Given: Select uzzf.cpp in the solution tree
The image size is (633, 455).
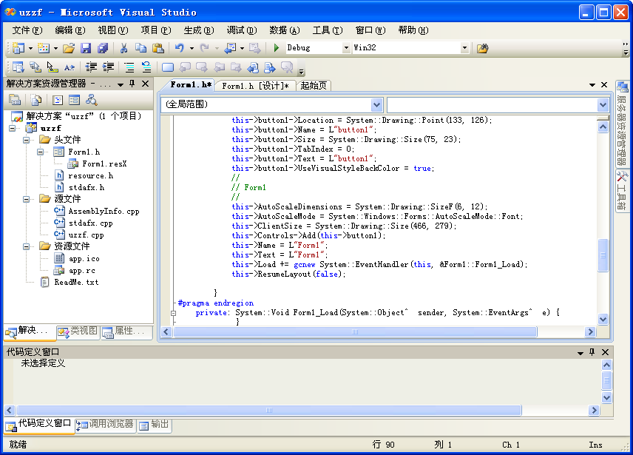Looking at the screenshot, I should tap(86, 235).
